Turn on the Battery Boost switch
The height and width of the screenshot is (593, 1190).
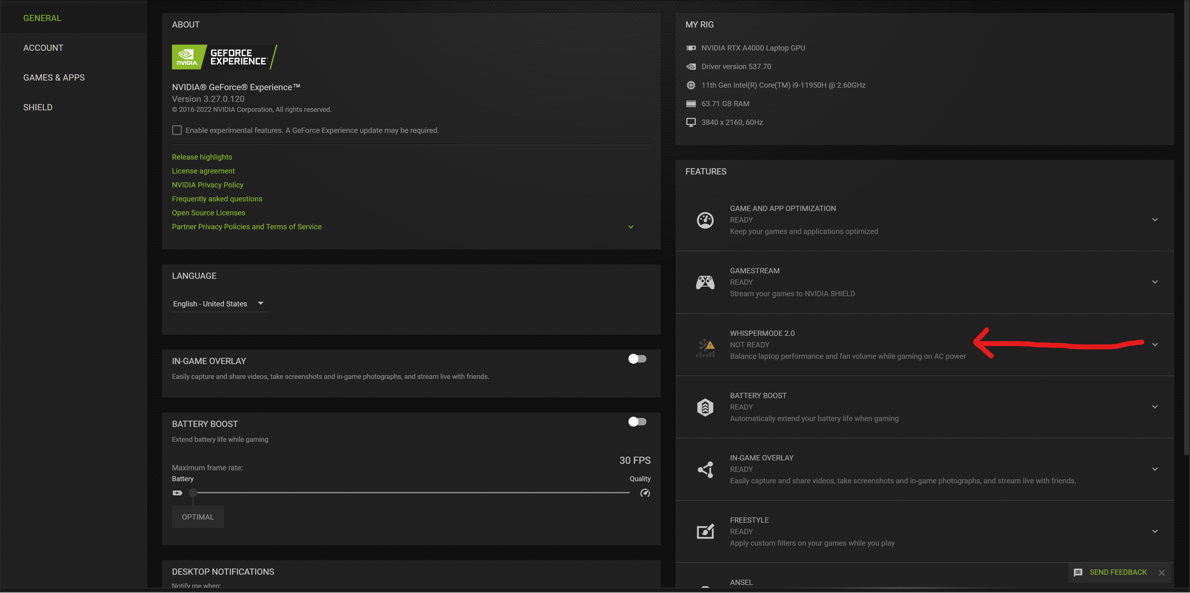tap(637, 422)
